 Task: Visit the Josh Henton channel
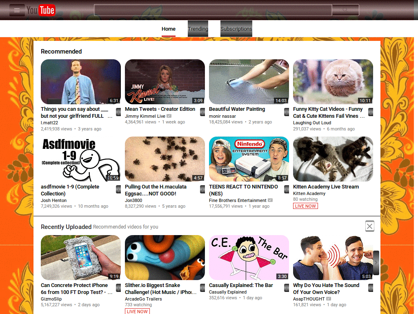click(x=53, y=200)
